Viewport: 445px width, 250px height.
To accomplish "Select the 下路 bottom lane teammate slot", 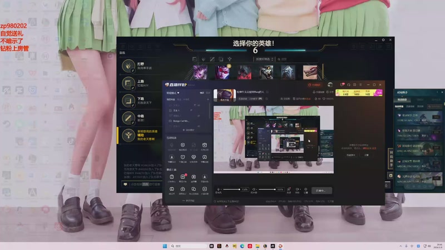I will [141, 101].
